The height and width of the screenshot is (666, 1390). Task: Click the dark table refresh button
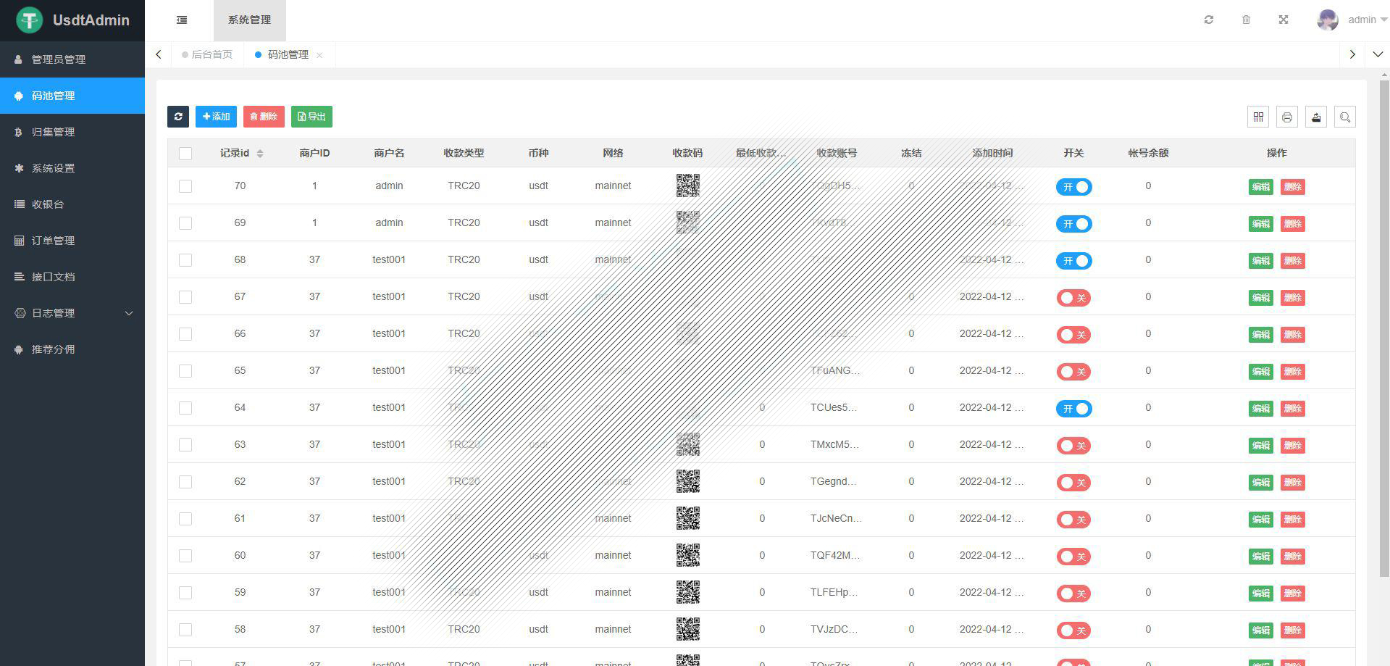pos(178,117)
